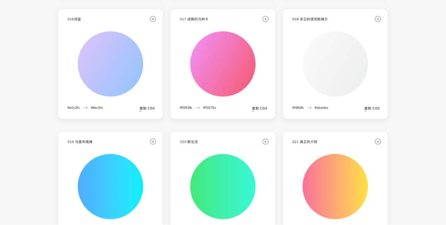Copy CSS for 017 成熟的马林卡 card
The height and width of the screenshot is (225, 446).
(x=259, y=108)
